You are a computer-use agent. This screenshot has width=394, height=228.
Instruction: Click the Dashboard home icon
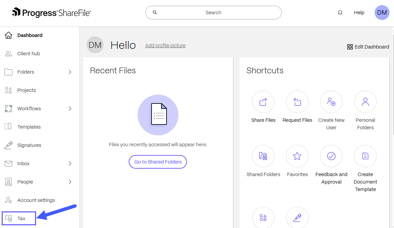point(9,35)
